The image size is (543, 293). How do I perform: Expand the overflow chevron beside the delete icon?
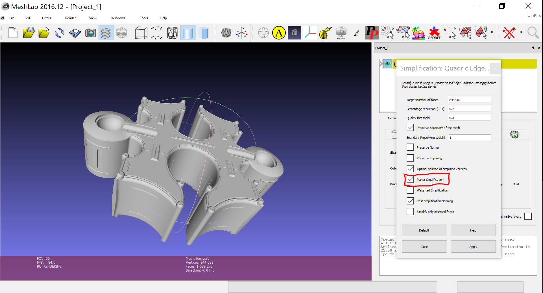point(521,32)
